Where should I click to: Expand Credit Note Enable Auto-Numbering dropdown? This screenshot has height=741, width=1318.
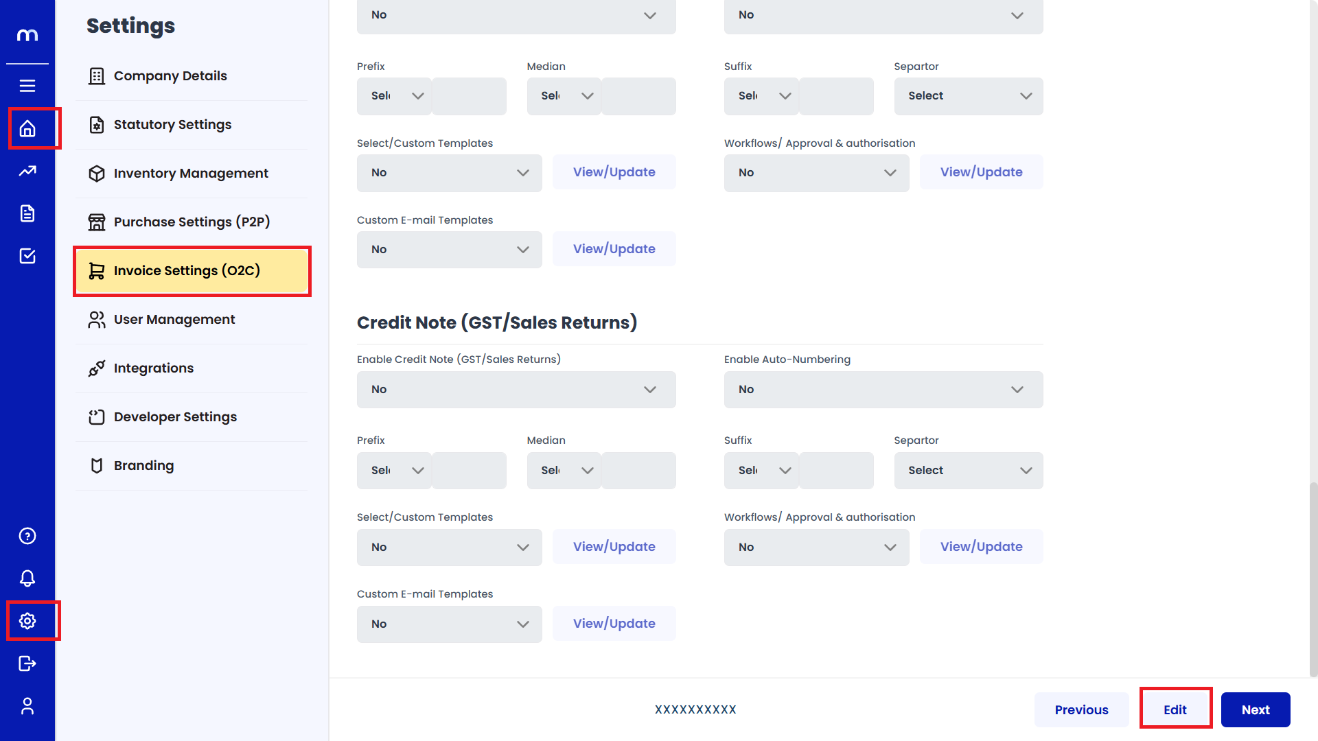[x=883, y=390]
